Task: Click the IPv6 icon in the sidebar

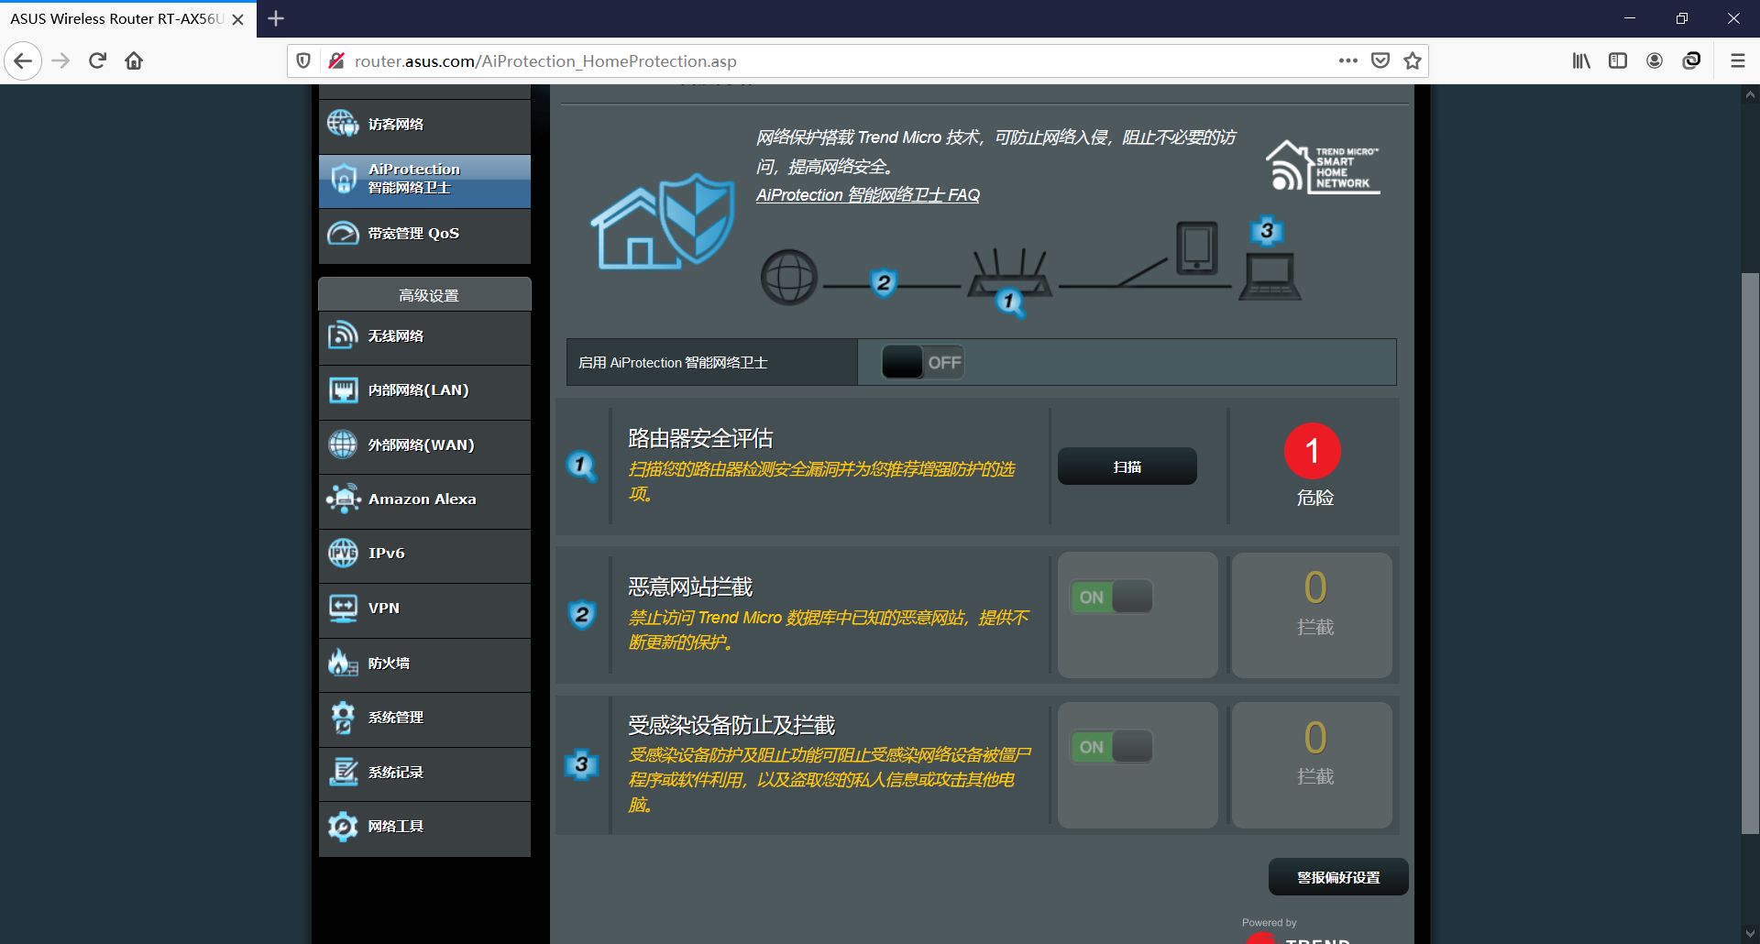Action: pos(343,553)
